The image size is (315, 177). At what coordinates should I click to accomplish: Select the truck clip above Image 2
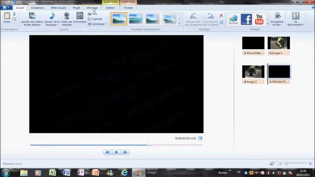(253, 72)
